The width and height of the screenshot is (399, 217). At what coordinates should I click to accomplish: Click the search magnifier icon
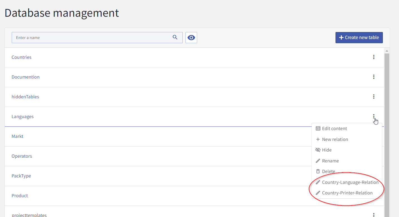(x=175, y=37)
